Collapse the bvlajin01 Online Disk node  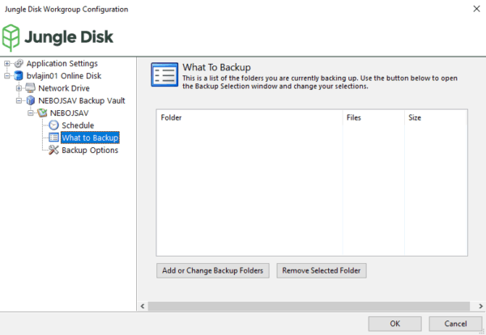7,75
